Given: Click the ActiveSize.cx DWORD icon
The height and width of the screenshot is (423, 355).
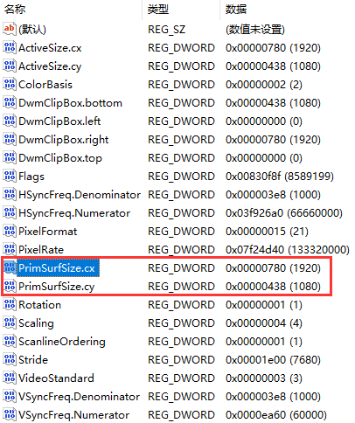Looking at the screenshot, I should point(10,47).
